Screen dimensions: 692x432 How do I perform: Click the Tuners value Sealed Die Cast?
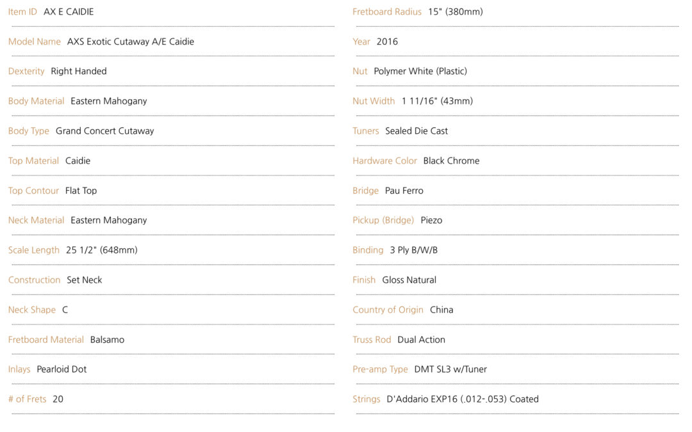tap(416, 131)
